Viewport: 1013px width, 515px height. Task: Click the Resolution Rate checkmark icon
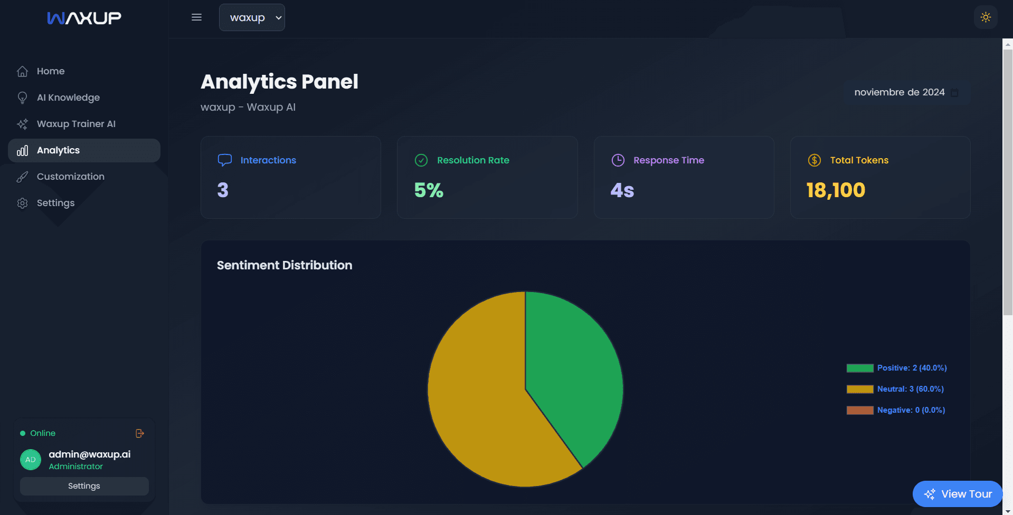[421, 160]
